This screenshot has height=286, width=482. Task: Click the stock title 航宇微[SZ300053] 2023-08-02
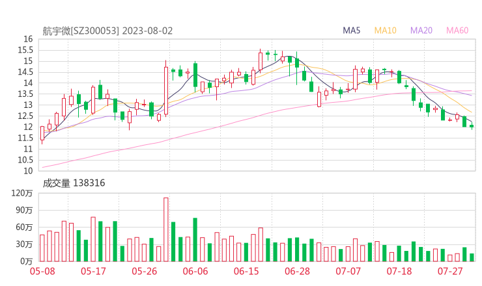click(107, 31)
